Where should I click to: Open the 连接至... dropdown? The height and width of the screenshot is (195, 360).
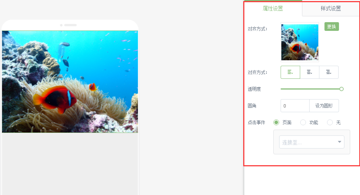(311, 142)
